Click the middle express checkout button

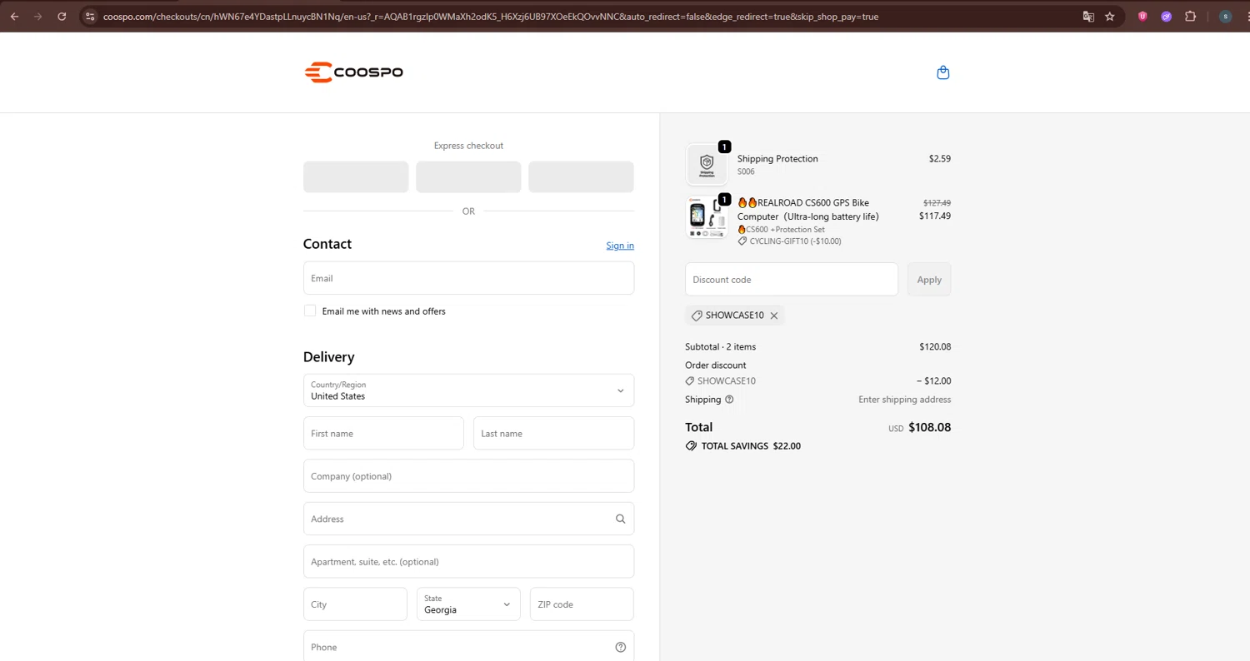(468, 177)
